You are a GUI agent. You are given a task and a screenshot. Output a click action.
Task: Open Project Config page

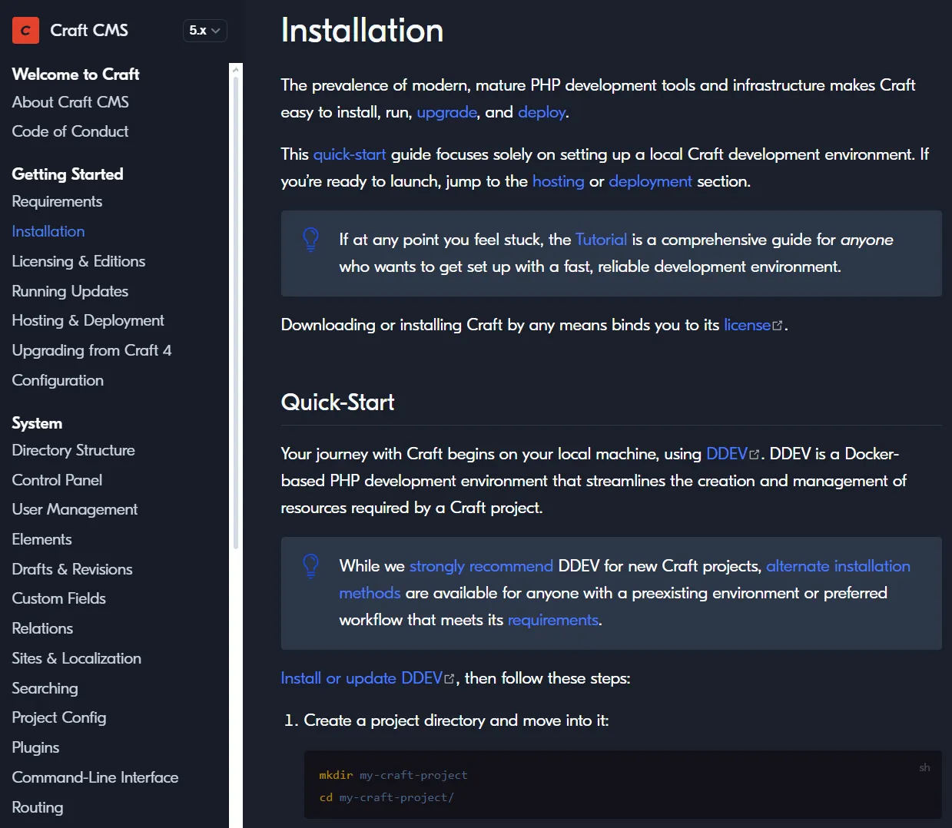click(x=60, y=717)
